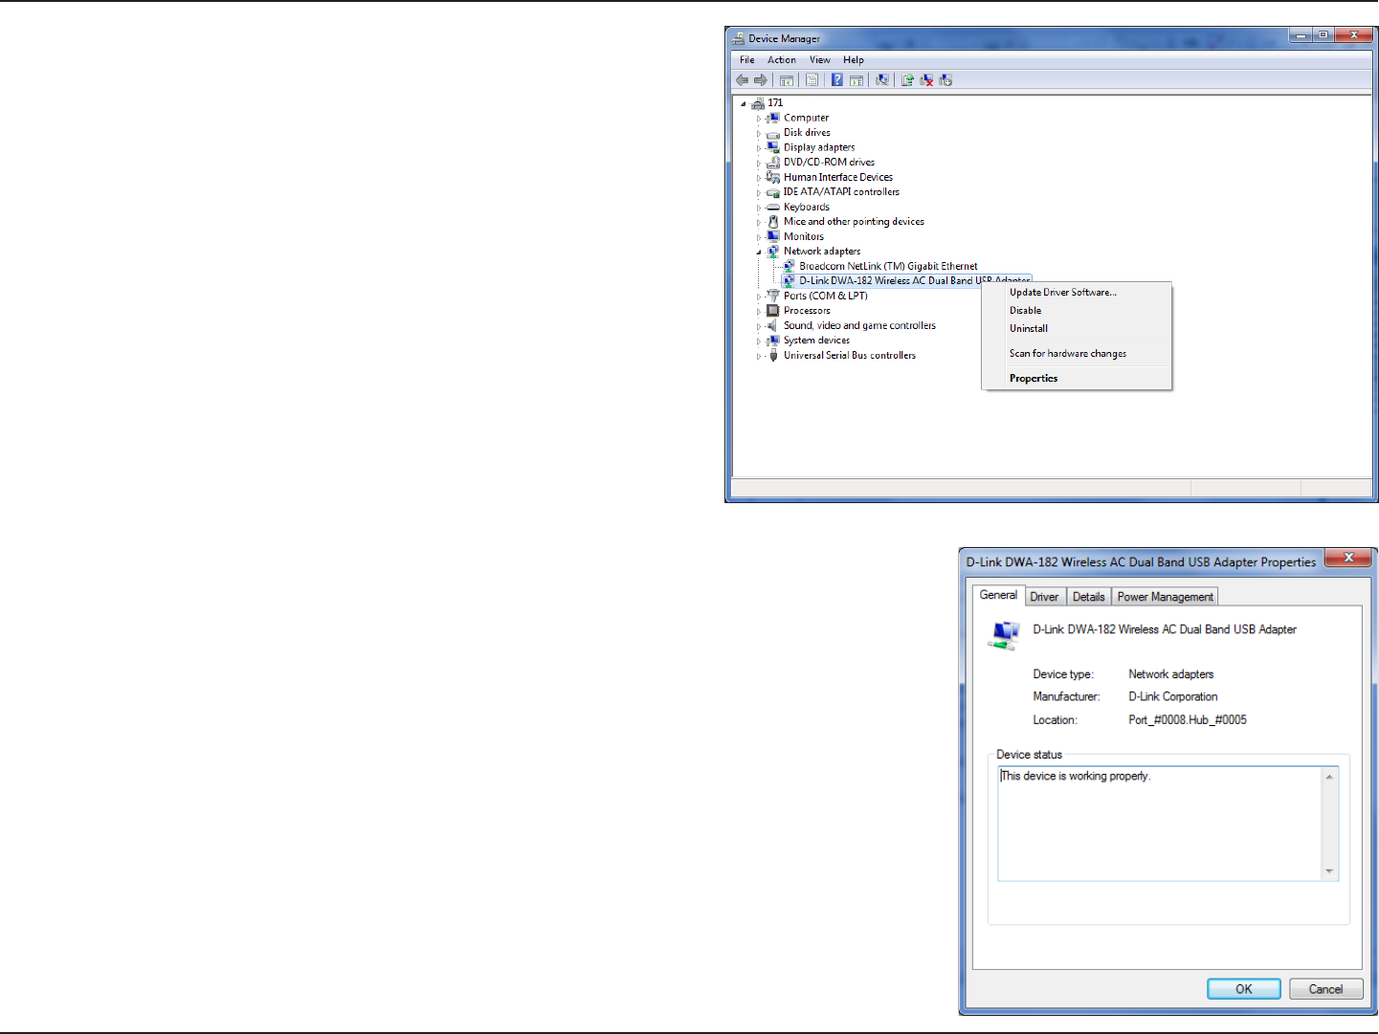Select the Broadcom NetLink (TM) Gigabit Ethernet label
Screen dimensions: 1379x1034
coord(889,266)
